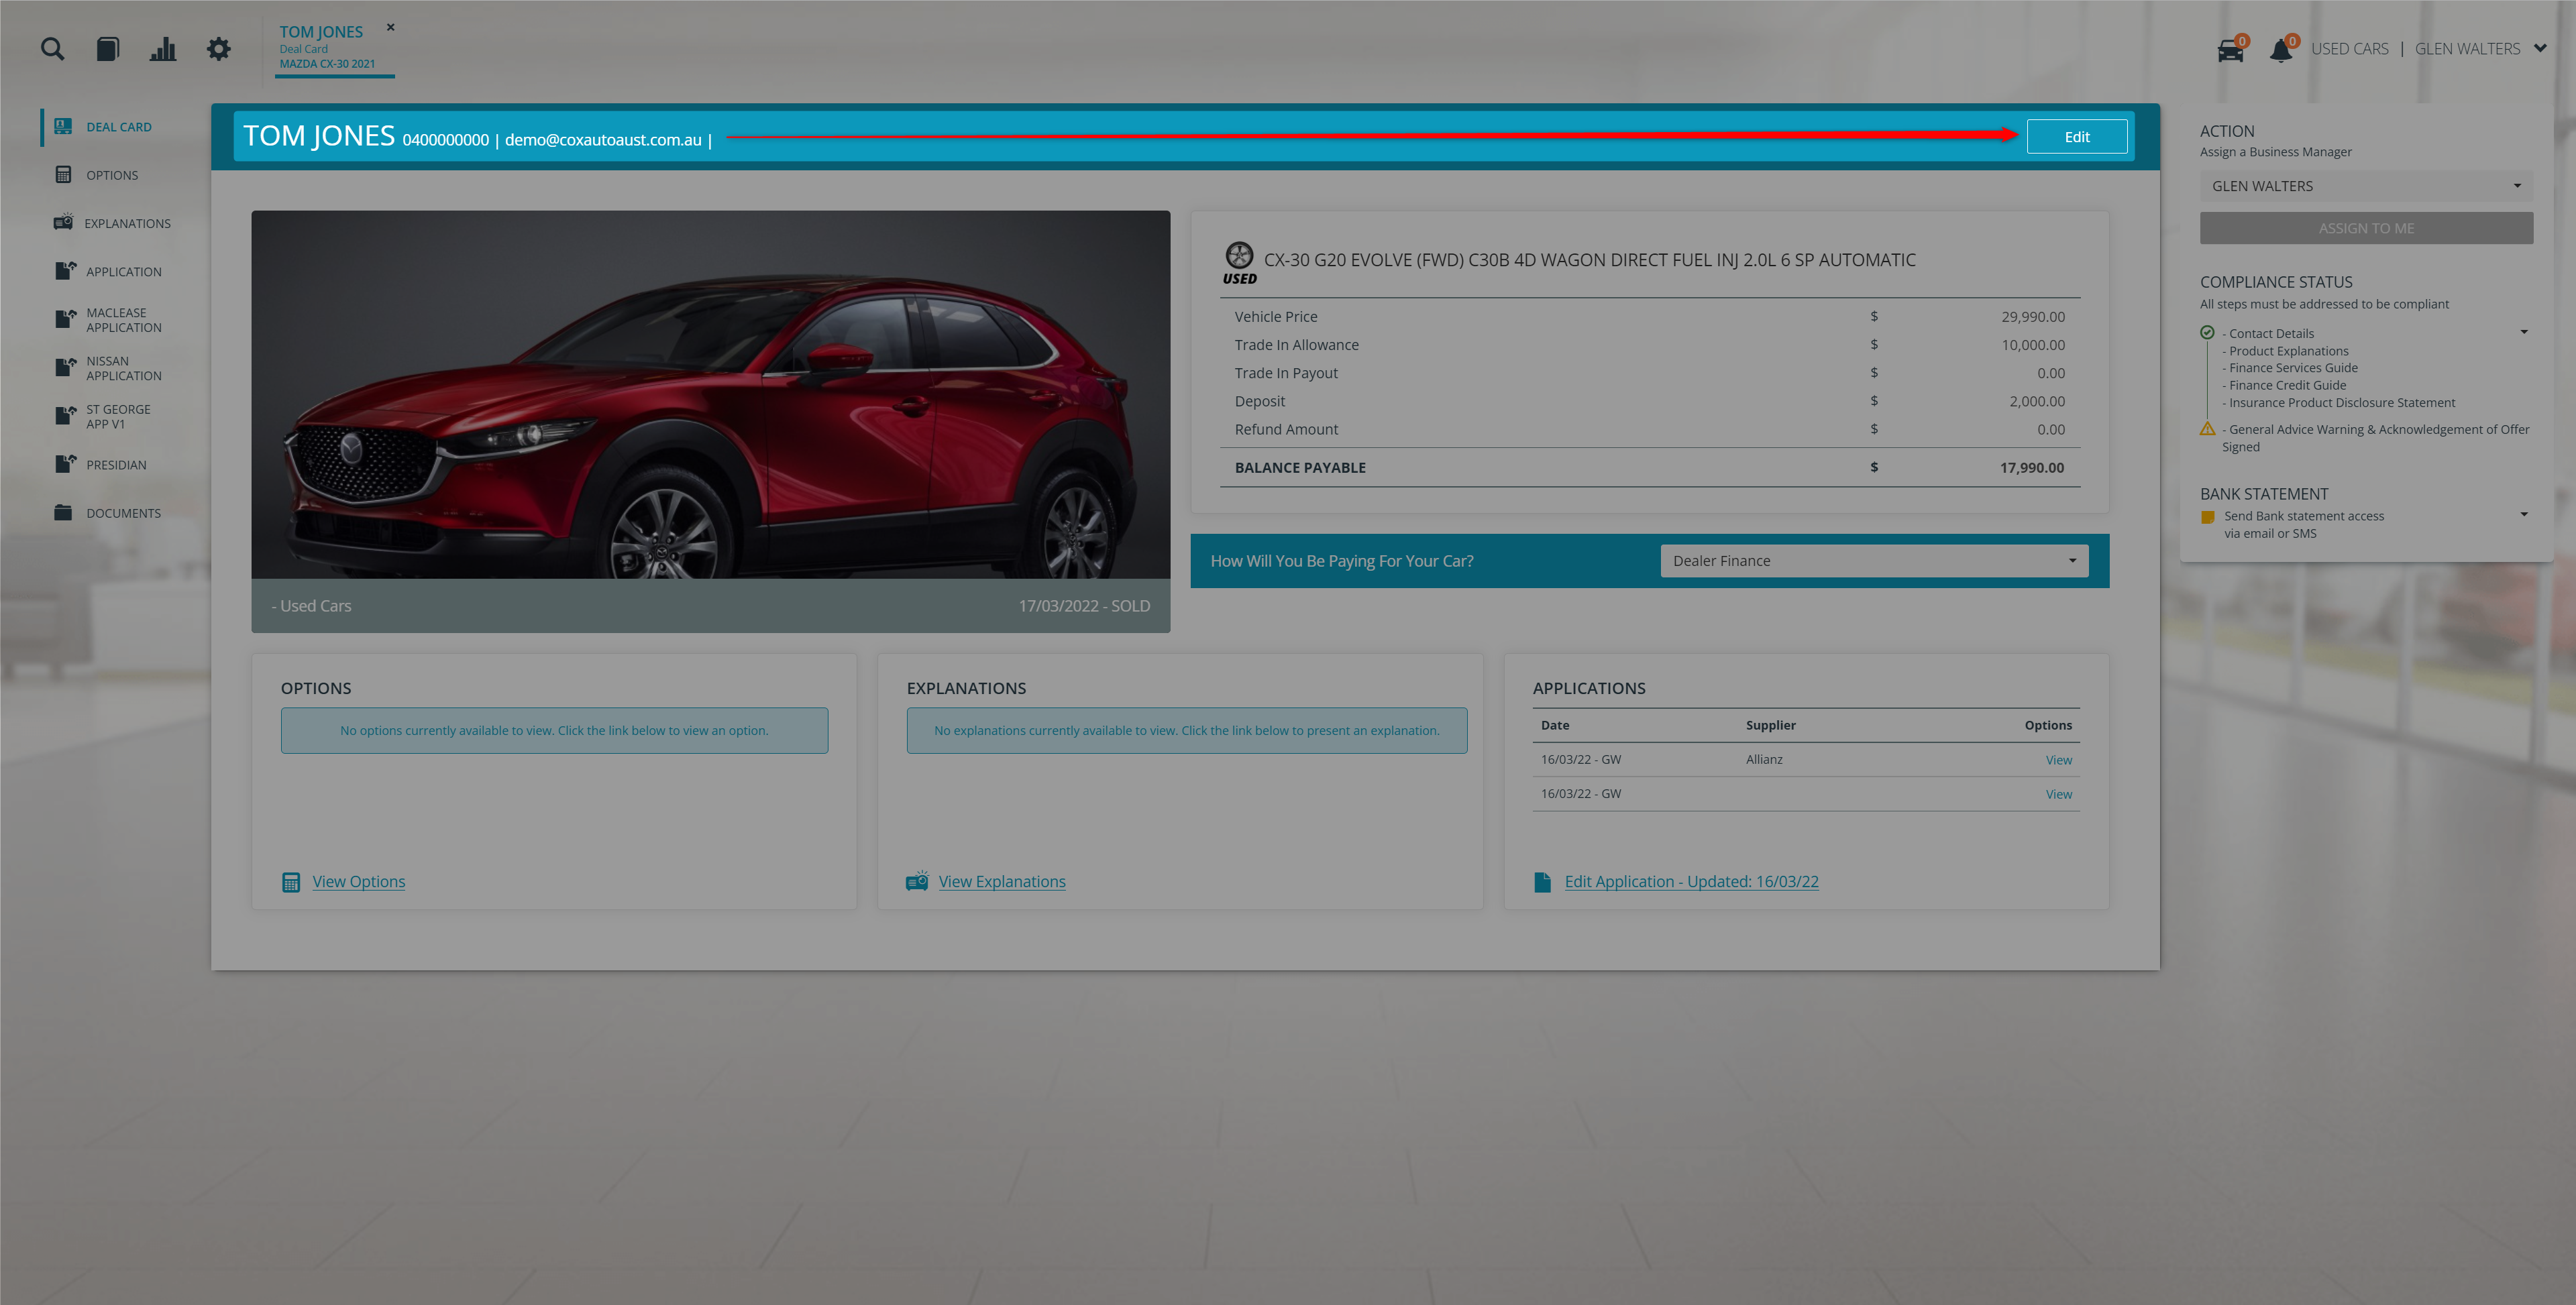The height and width of the screenshot is (1305, 2576).
Task: Click the Used Cars department label
Action: coord(2349,48)
